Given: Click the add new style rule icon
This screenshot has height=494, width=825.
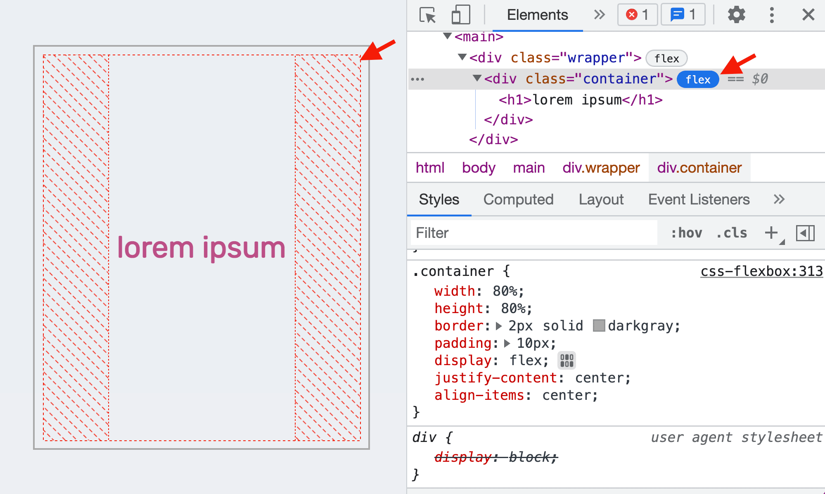Looking at the screenshot, I should coord(771,232).
